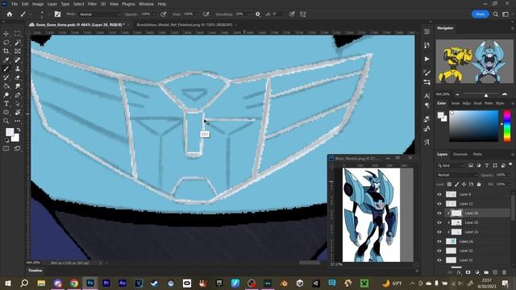This screenshot has width=516, height=290.
Task: Open layer Opacity dropdown
Action: 508,175
